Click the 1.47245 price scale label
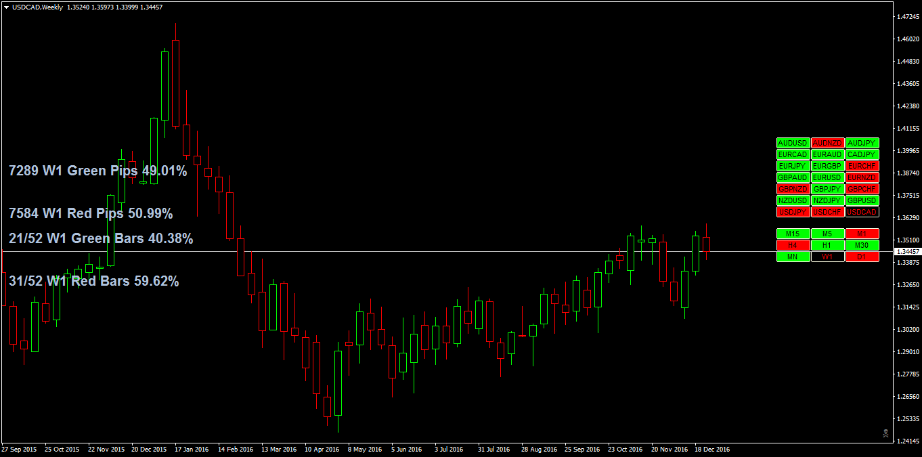922x457 pixels. point(908,16)
